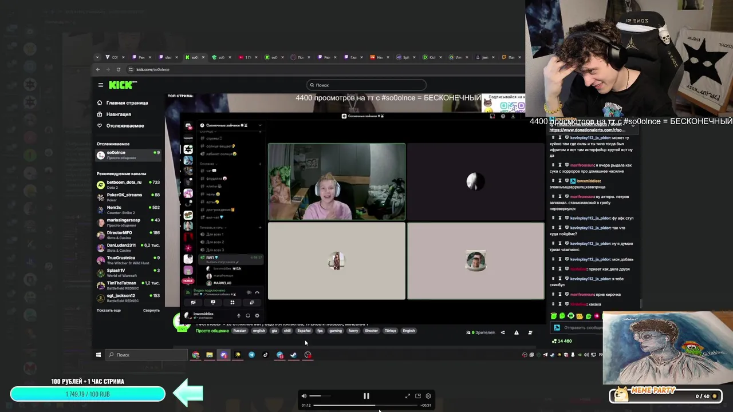This screenshot has width=733, height=412.
Task: Click the "Shooter" stream tag
Action: point(371,331)
